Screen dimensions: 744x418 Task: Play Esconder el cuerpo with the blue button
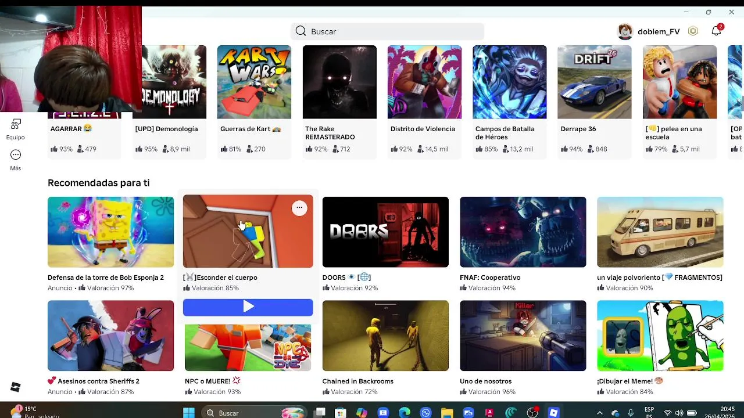pos(248,307)
